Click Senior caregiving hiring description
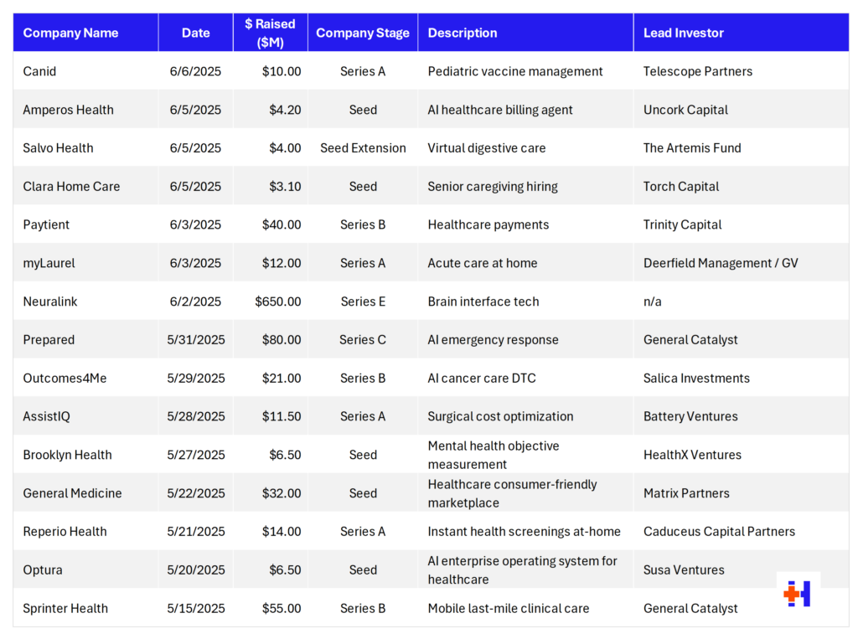Screen dimensions: 858x639 pyautogui.click(x=493, y=187)
